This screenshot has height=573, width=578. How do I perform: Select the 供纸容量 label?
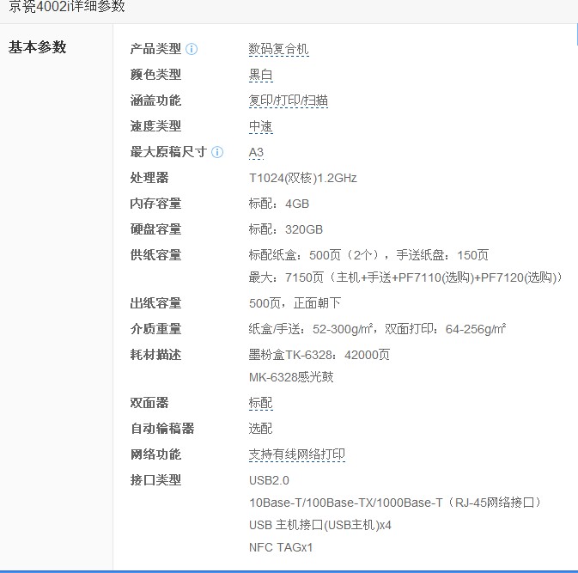[x=155, y=255]
